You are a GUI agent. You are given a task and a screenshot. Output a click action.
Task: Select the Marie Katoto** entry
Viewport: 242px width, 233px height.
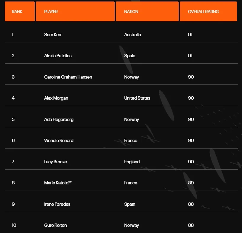pos(58,183)
